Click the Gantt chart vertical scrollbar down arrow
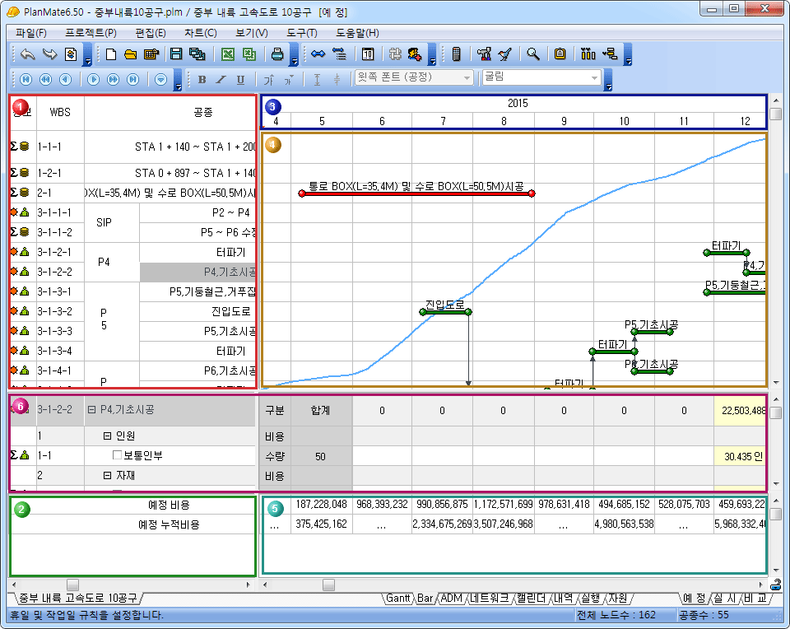Screen dimensions: 790x629 point(774,383)
